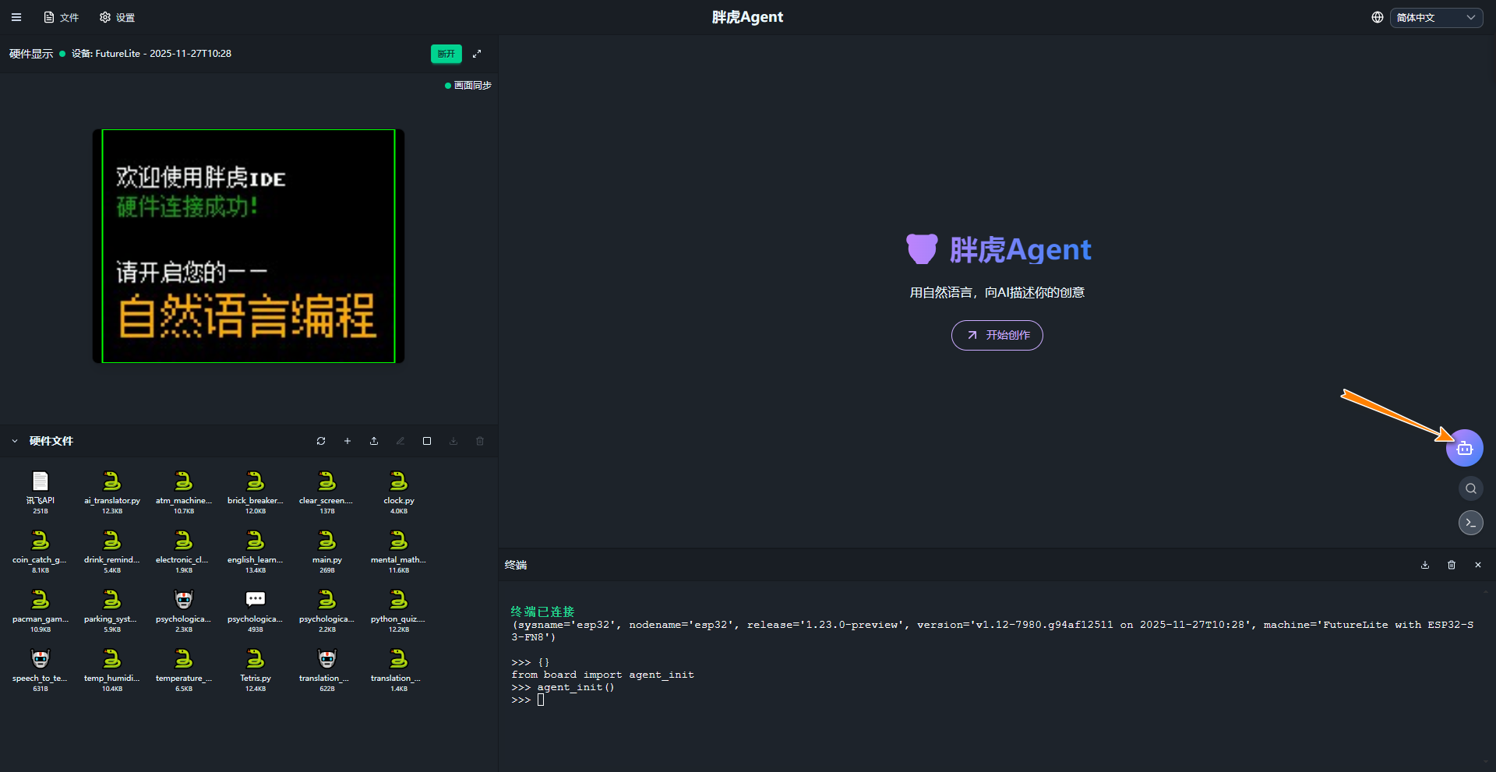1496x772 pixels.
Task: Collapse the 硬件文件 section
Action: pyautogui.click(x=15, y=441)
